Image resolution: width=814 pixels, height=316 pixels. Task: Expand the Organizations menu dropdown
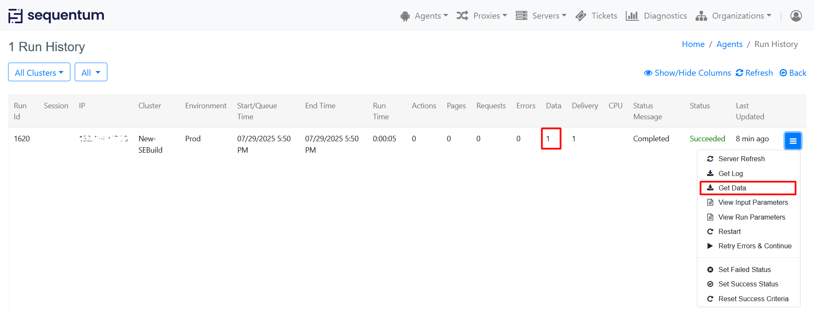[x=733, y=16]
